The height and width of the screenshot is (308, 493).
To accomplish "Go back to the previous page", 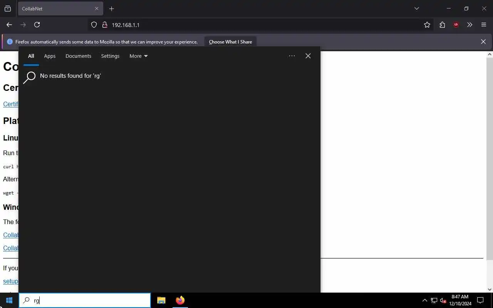I will pyautogui.click(x=9, y=25).
